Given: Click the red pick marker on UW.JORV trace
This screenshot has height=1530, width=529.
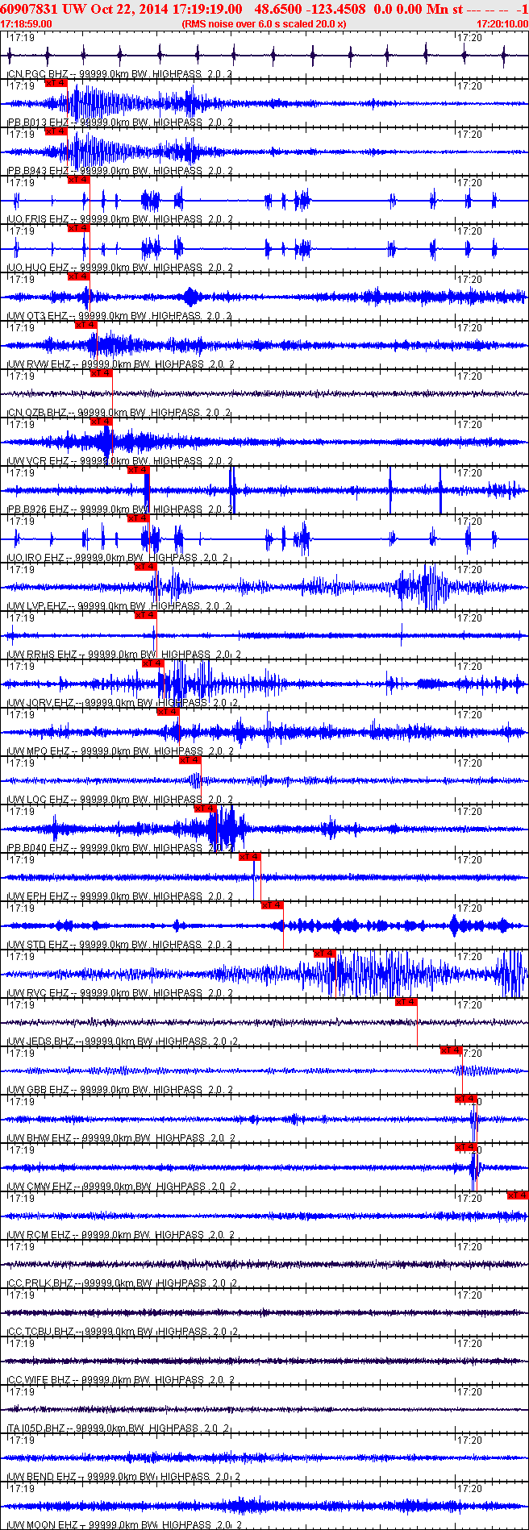Looking at the screenshot, I should [152, 663].
